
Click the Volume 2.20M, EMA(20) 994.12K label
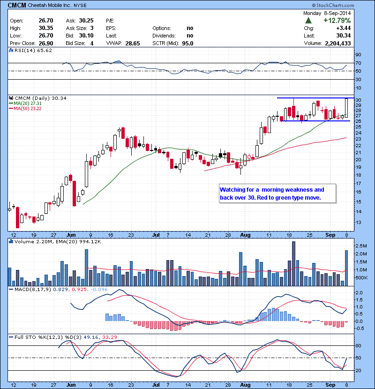[58, 241]
